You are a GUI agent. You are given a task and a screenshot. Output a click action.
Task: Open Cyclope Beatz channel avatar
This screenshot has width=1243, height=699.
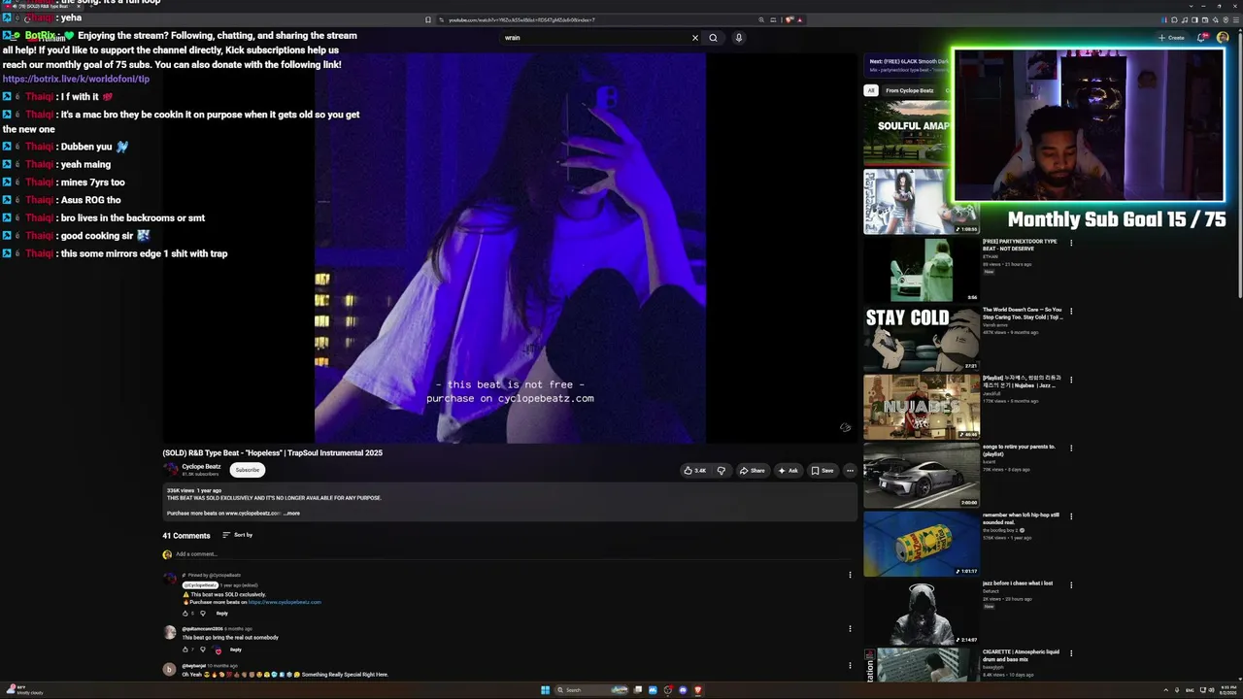click(170, 470)
